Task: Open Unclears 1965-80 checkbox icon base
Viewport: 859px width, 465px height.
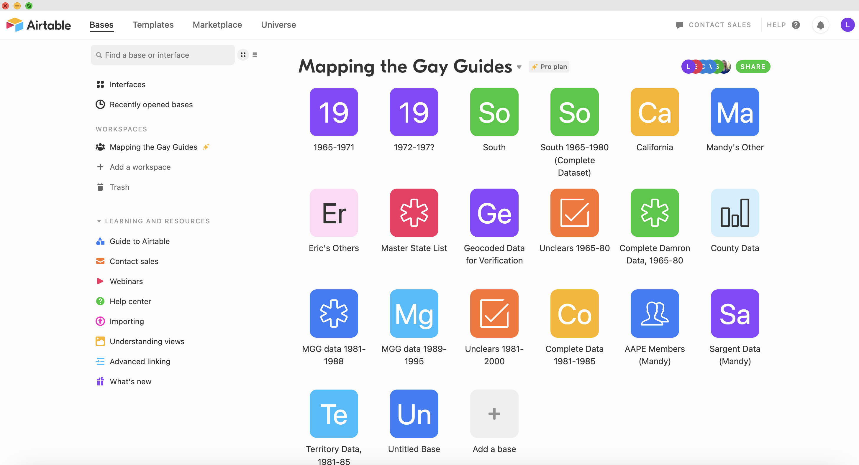Action: pos(574,212)
